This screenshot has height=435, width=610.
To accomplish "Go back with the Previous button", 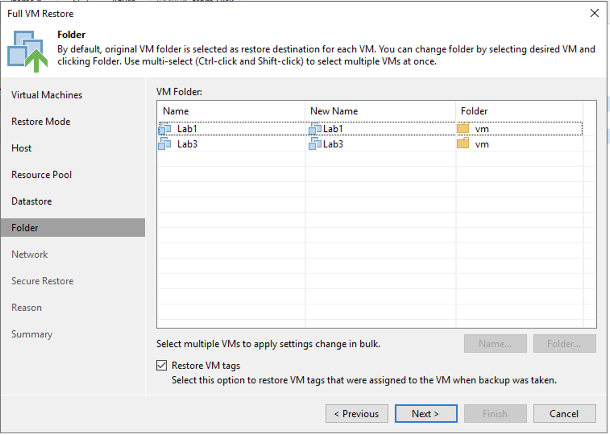I will point(357,414).
